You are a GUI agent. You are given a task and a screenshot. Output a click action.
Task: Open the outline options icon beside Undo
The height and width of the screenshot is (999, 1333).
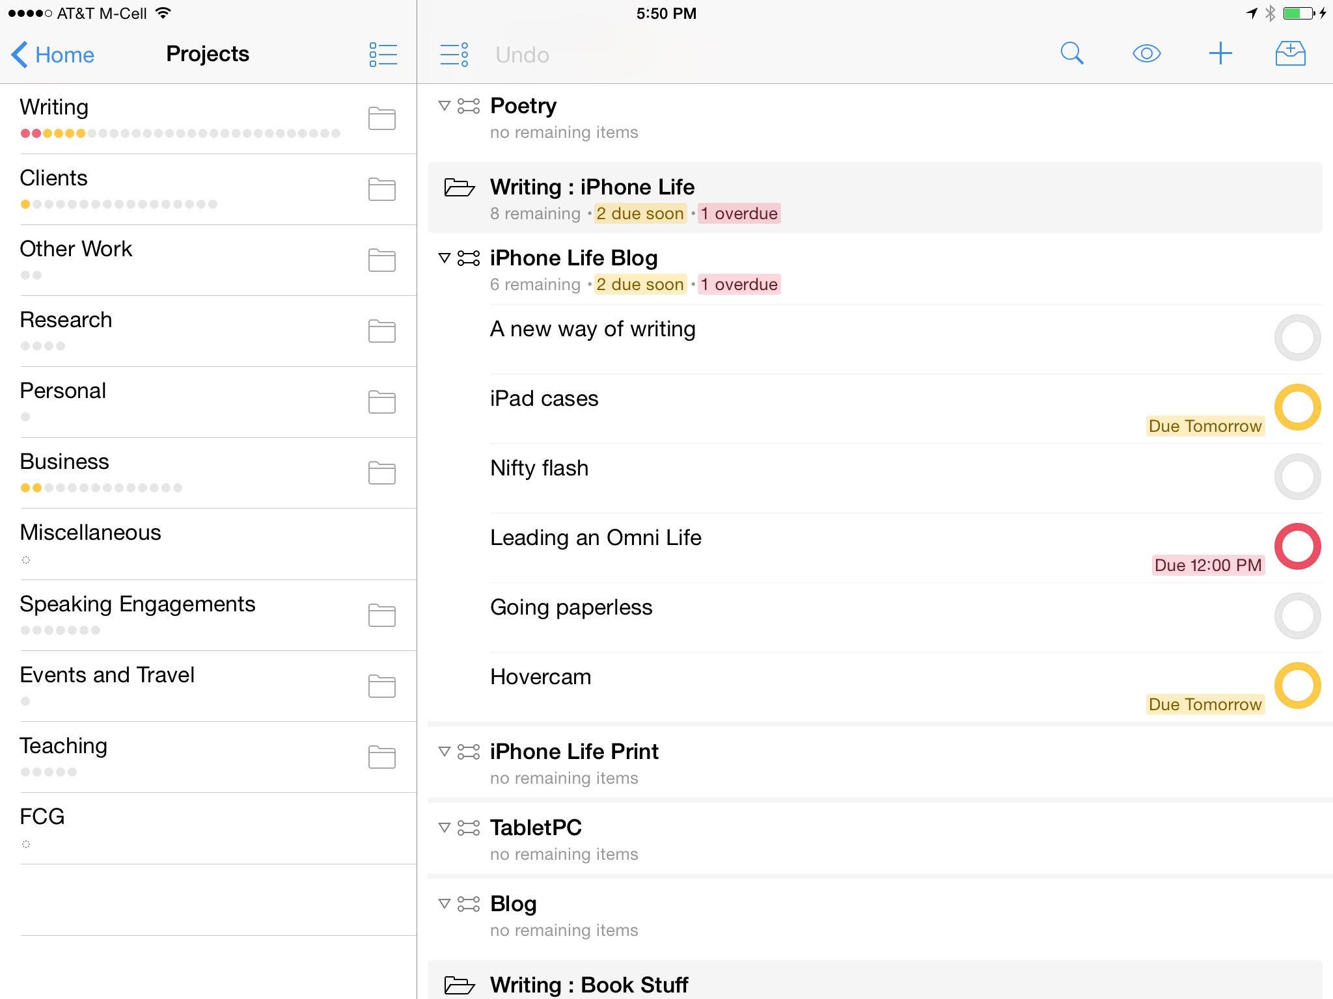point(454,55)
